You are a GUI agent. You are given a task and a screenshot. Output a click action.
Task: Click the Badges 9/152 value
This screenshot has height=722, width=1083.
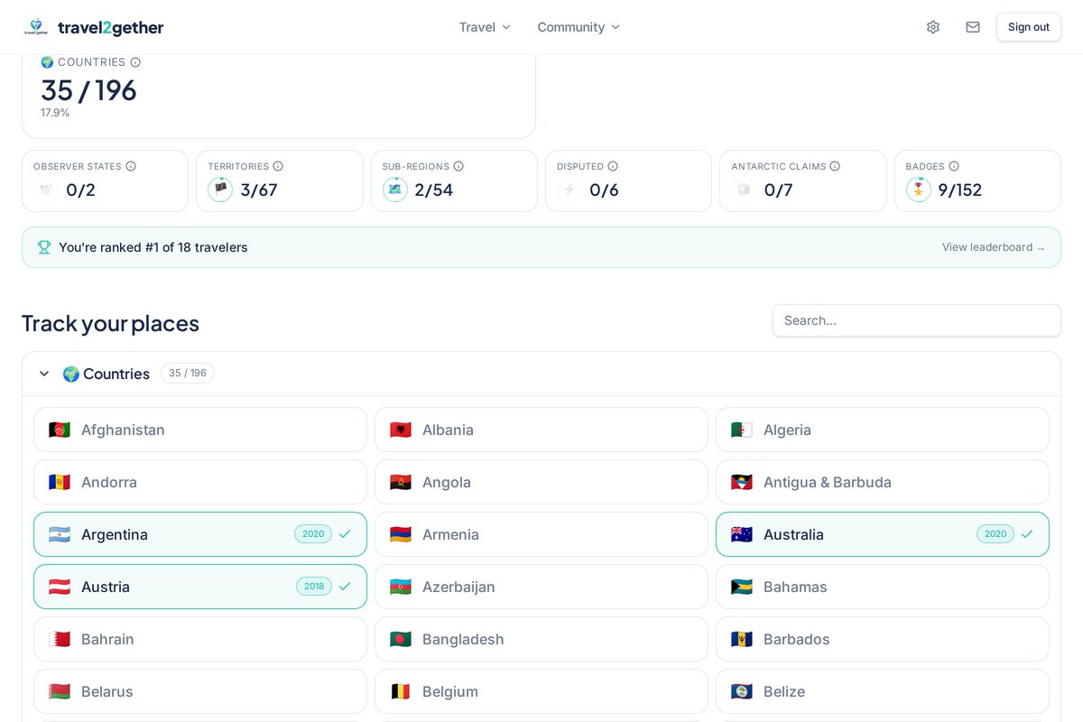click(960, 190)
